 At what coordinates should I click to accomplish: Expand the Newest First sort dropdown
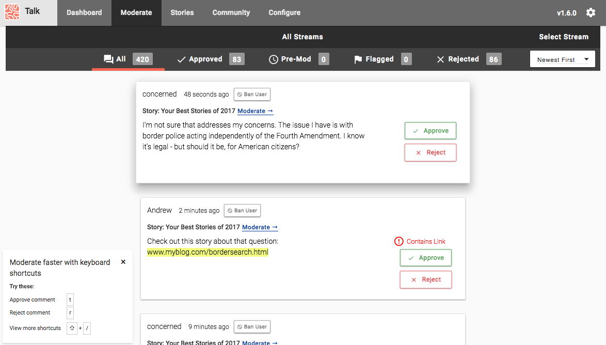click(562, 59)
